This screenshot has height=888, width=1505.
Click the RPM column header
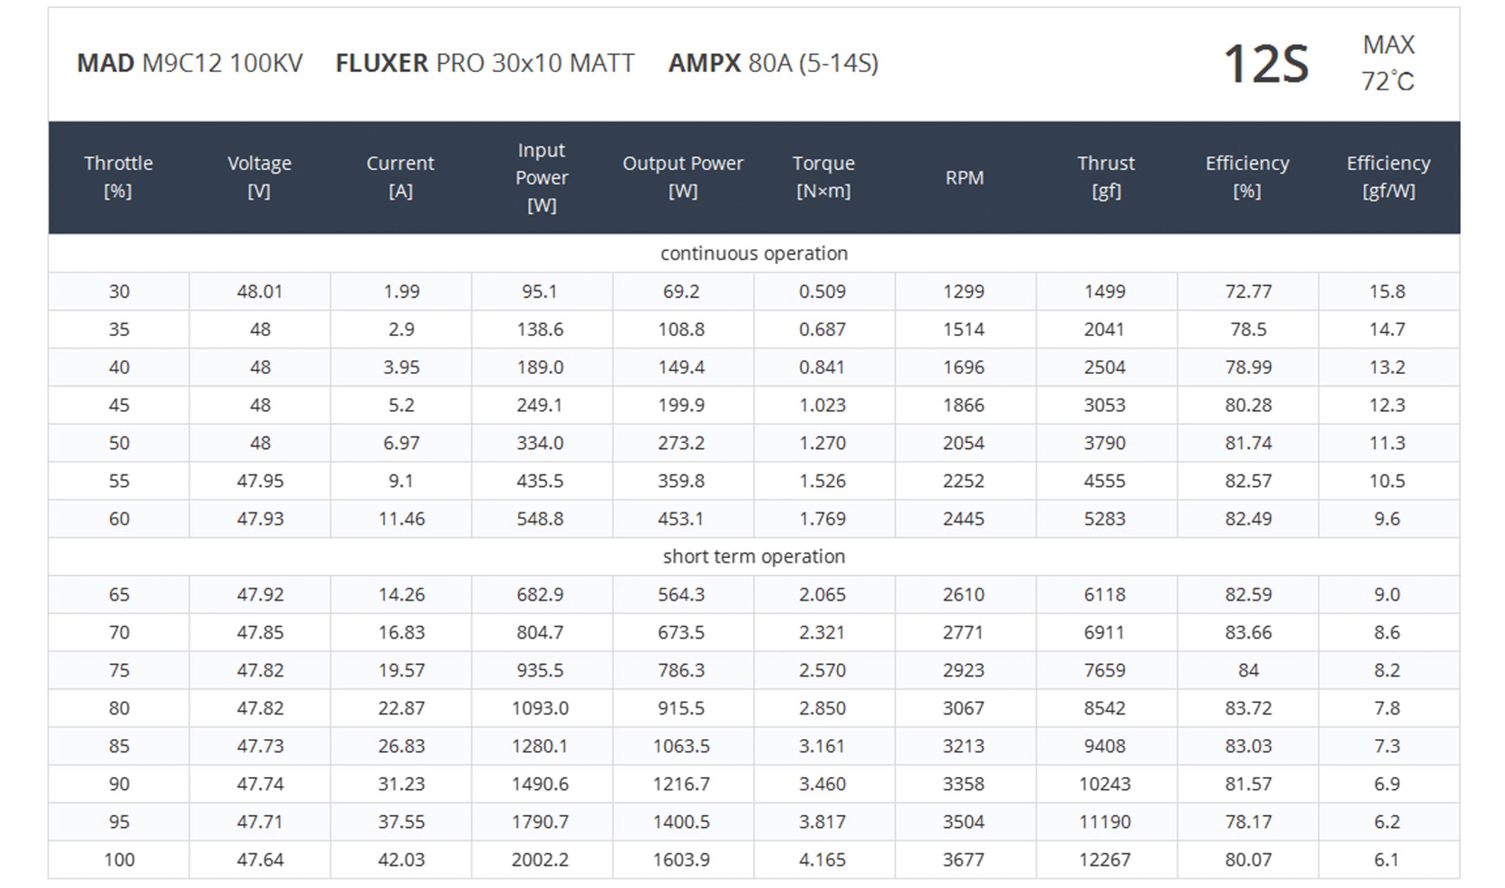(x=964, y=177)
